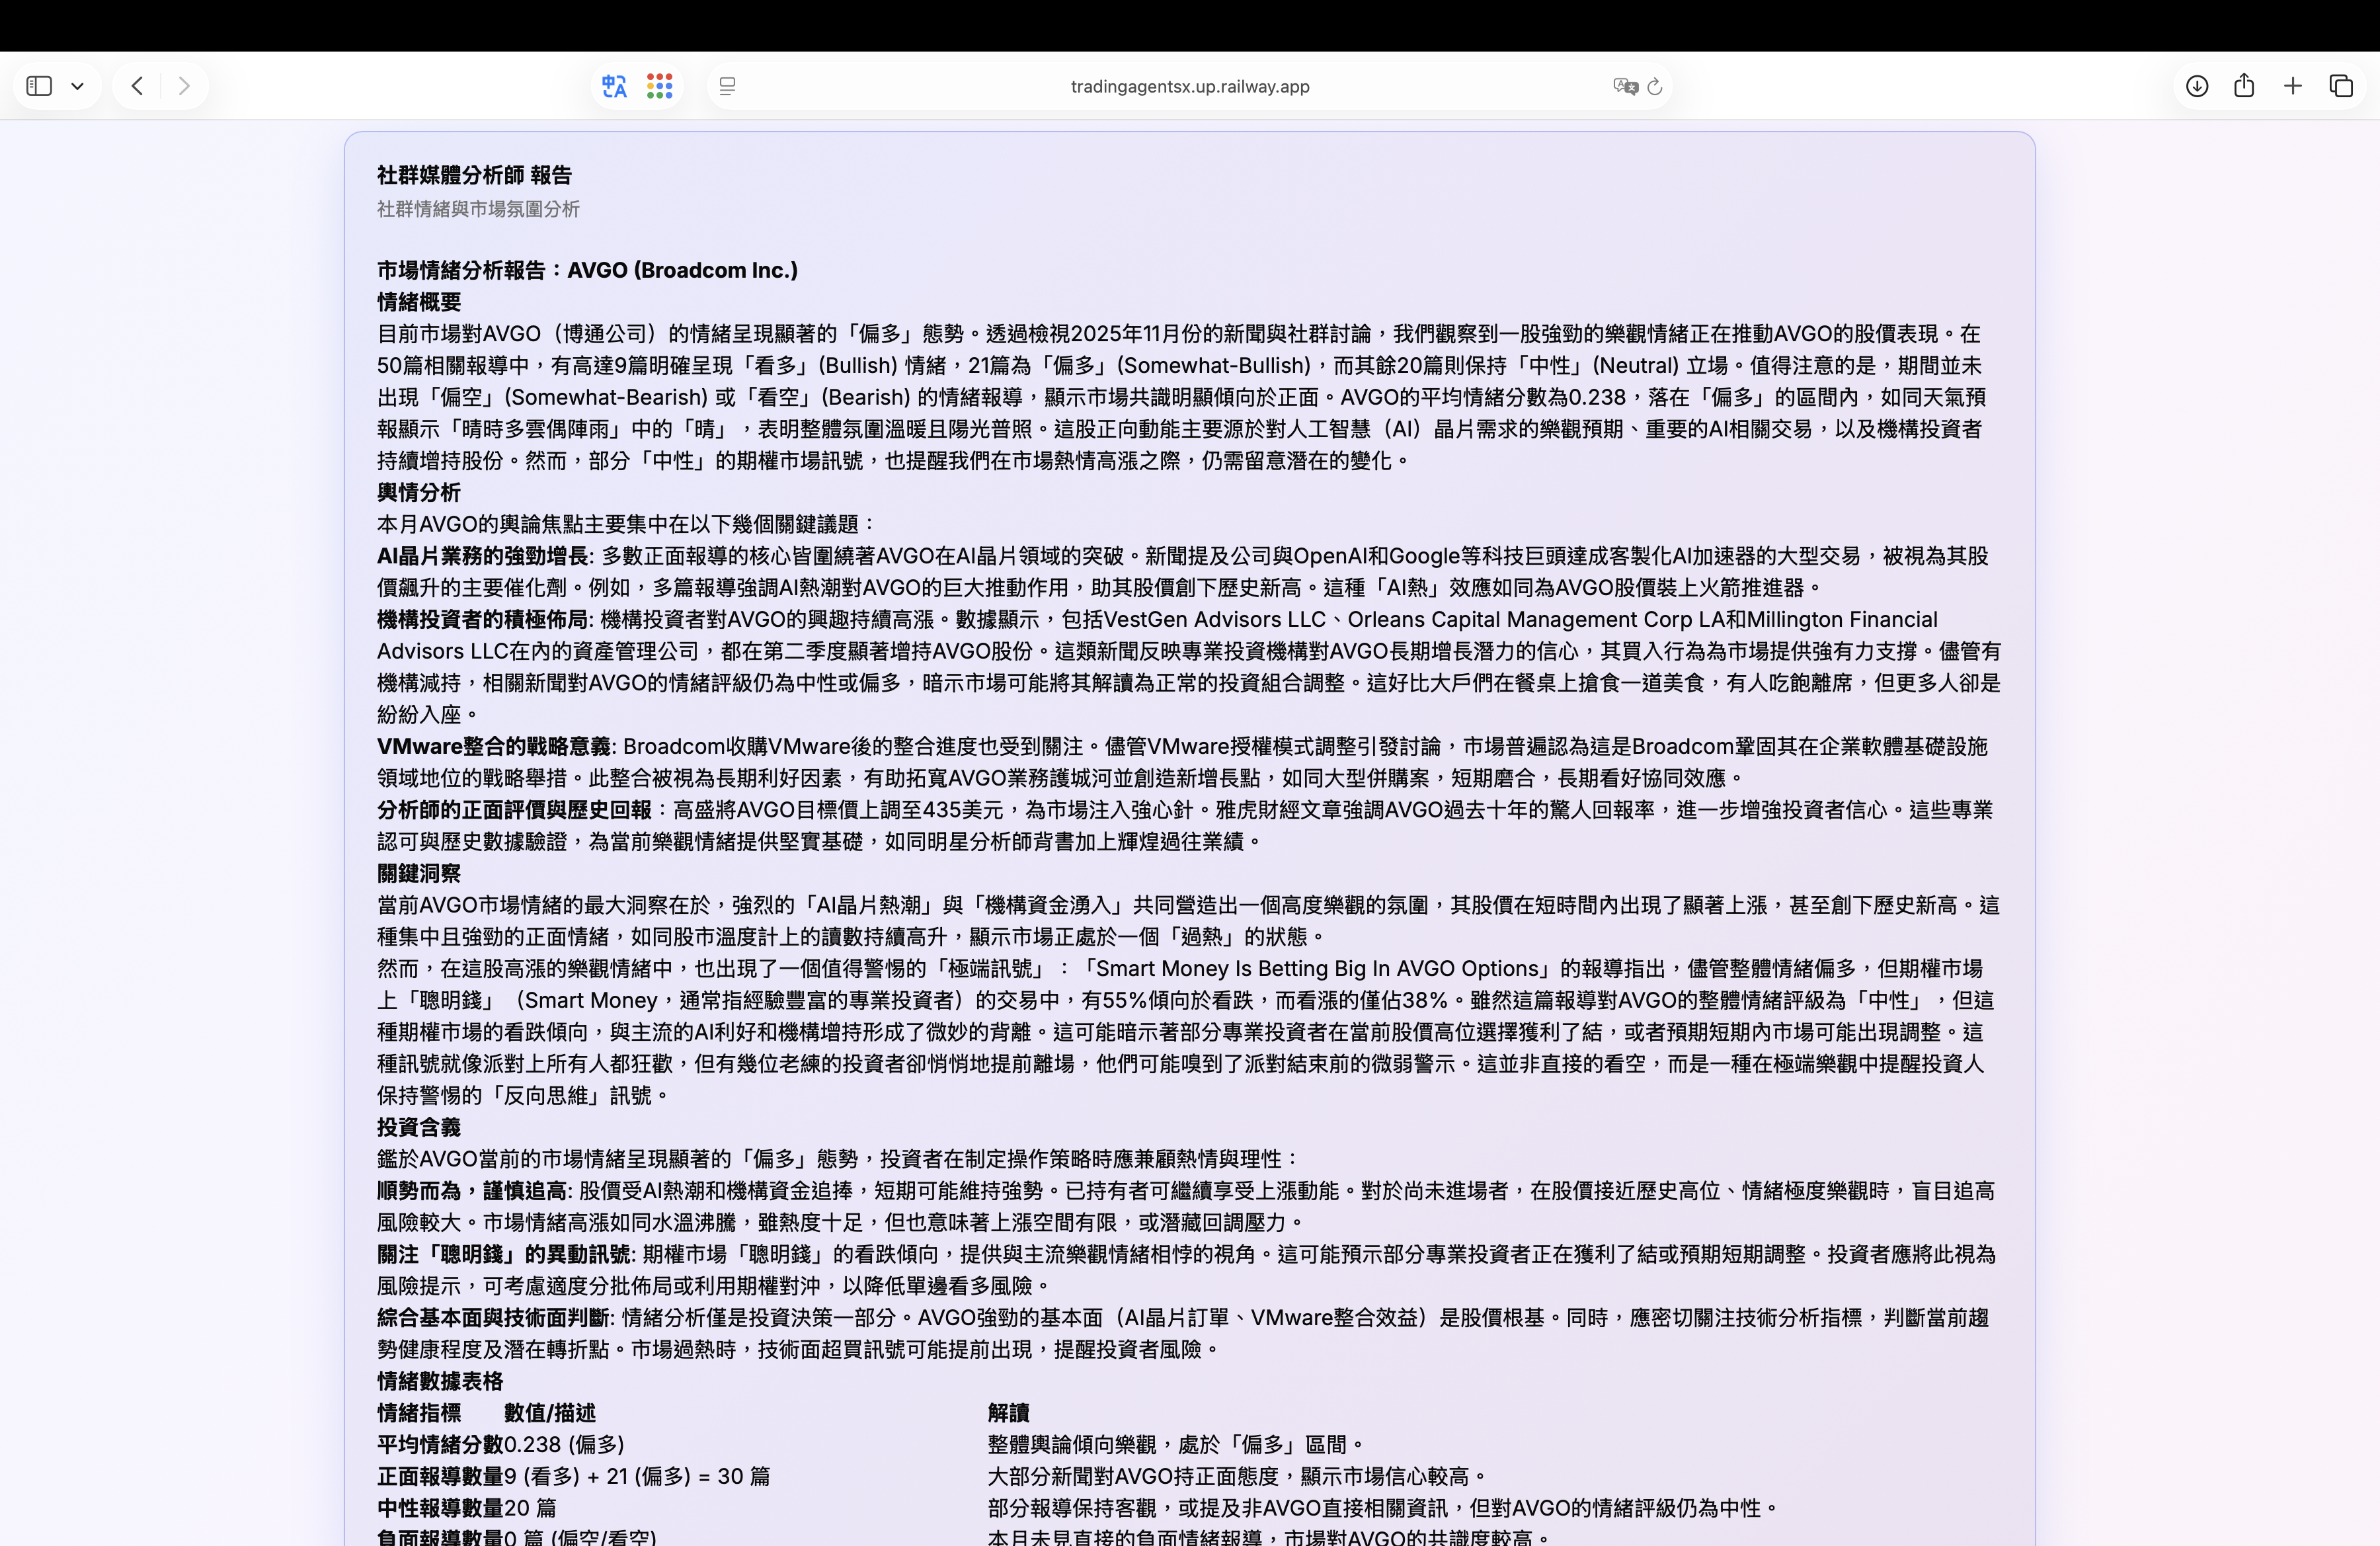Click the 輿情分析 section heading

coord(419,492)
